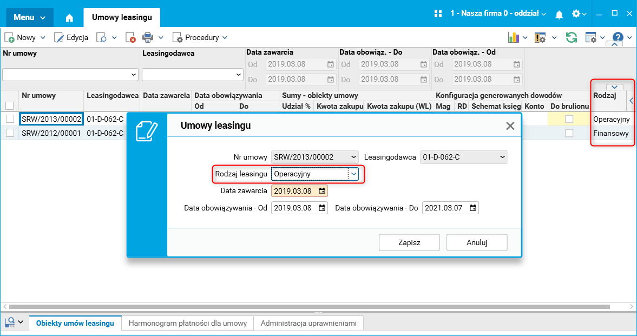
Task: Toggle Do brulionu checkbox for Finansowy row
Action: pyautogui.click(x=569, y=133)
